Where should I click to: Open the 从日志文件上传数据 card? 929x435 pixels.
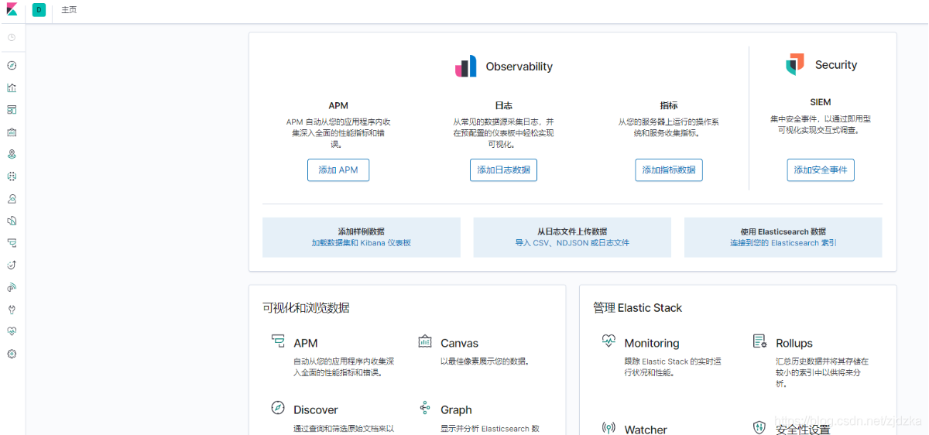pyautogui.click(x=572, y=237)
